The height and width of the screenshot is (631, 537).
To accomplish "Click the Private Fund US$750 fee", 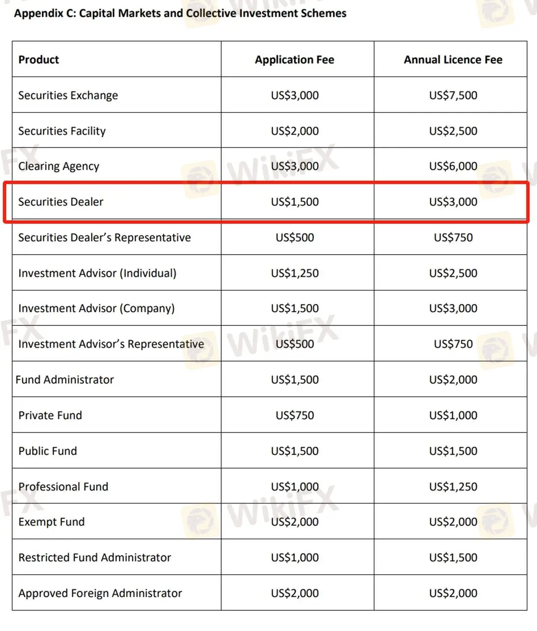I will tap(295, 415).
